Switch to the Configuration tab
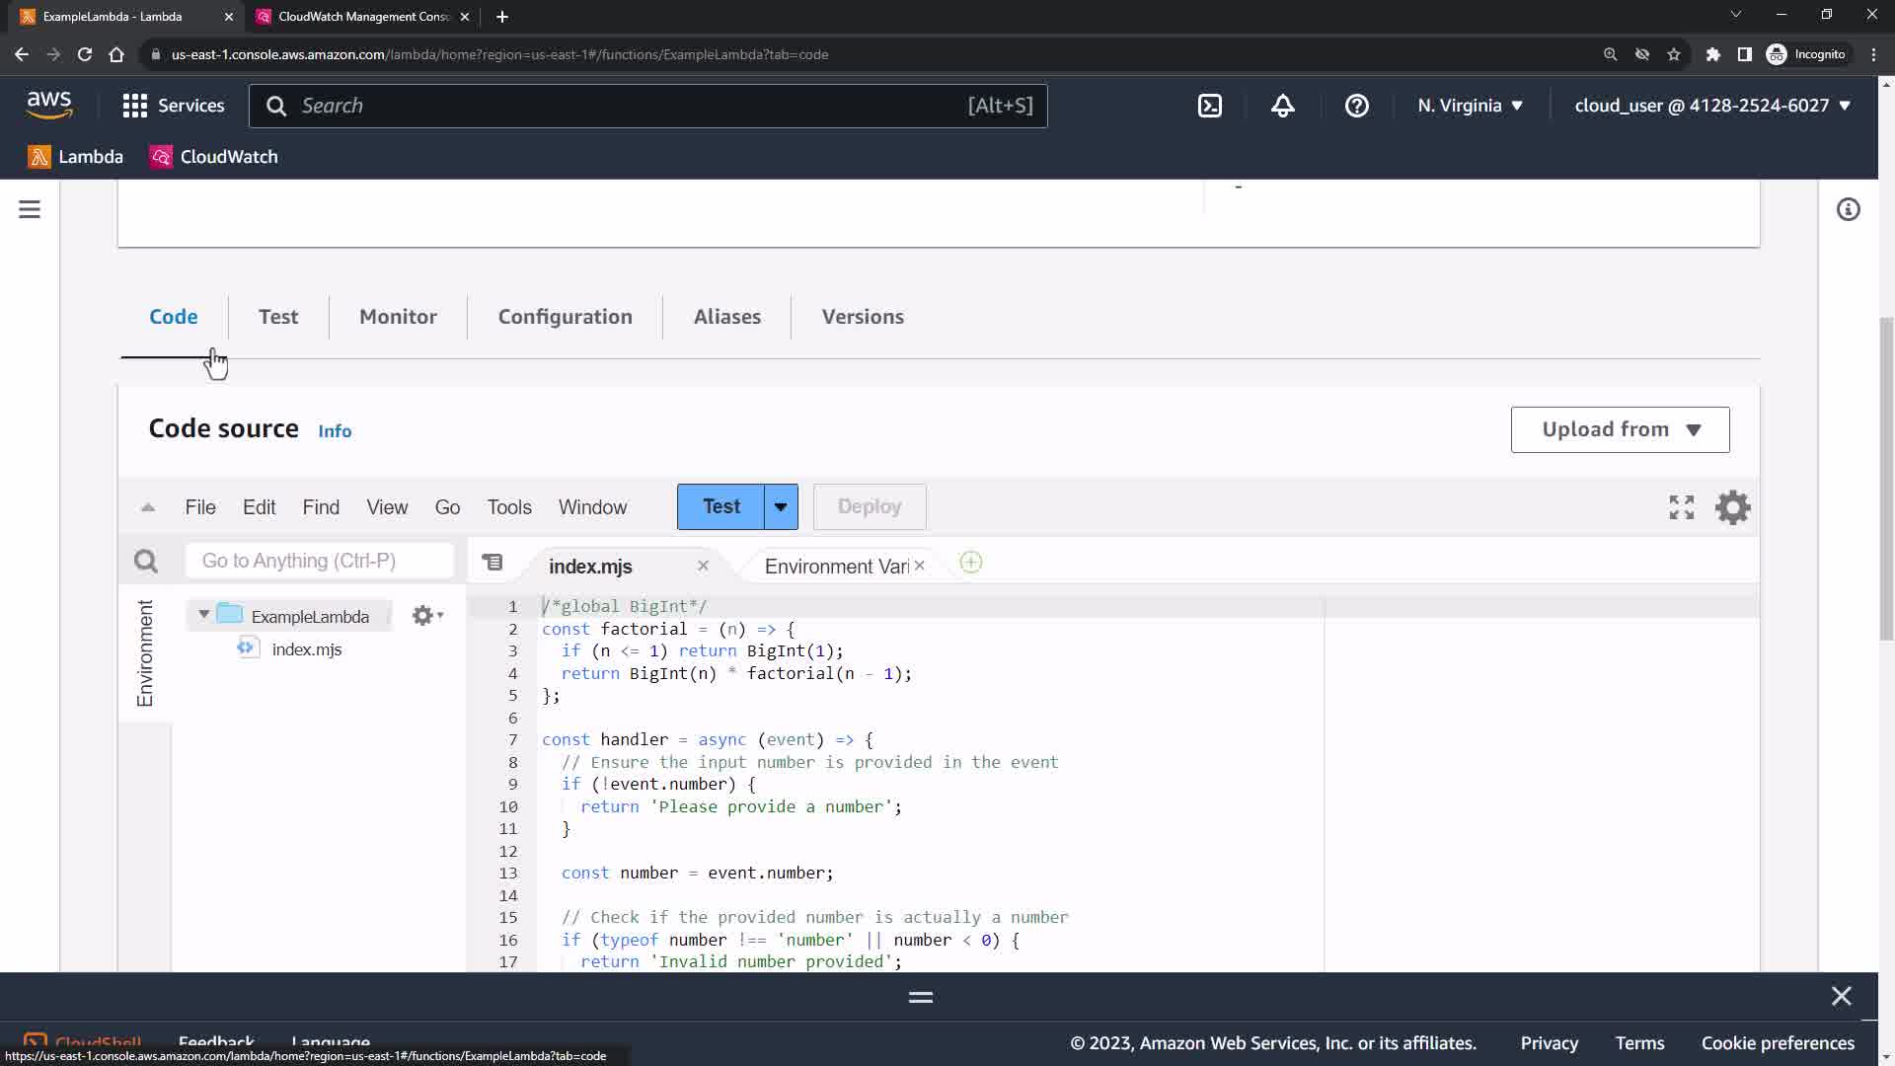Viewport: 1895px width, 1066px height. pos(565,317)
